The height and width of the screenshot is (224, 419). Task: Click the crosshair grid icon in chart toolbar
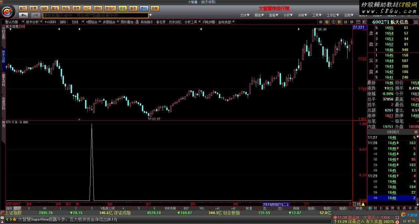(333, 22)
